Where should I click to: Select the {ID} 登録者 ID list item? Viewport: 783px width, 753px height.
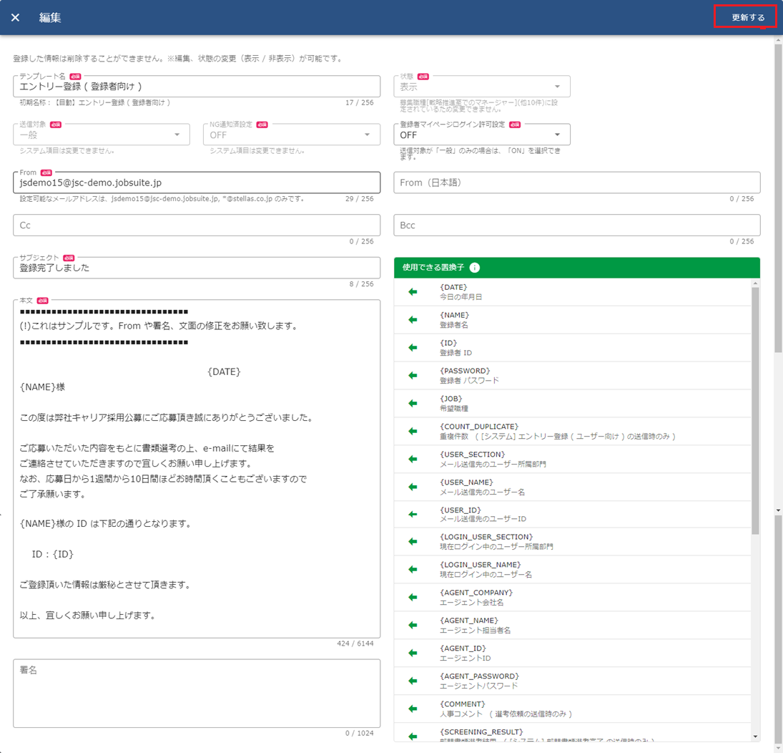tap(572, 348)
